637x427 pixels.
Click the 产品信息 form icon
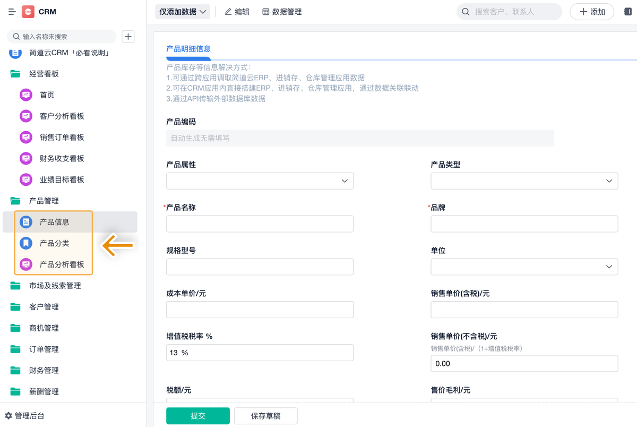pos(26,222)
